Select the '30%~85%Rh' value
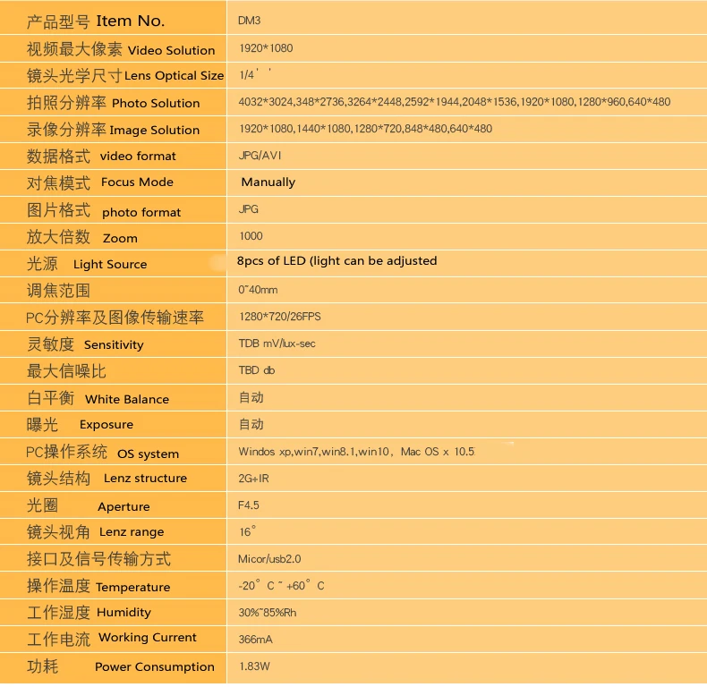The height and width of the screenshot is (687, 707). [x=268, y=613]
